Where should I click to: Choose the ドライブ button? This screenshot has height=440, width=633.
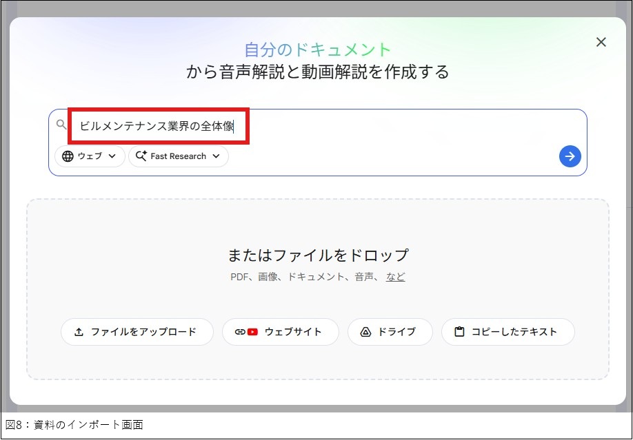390,332
